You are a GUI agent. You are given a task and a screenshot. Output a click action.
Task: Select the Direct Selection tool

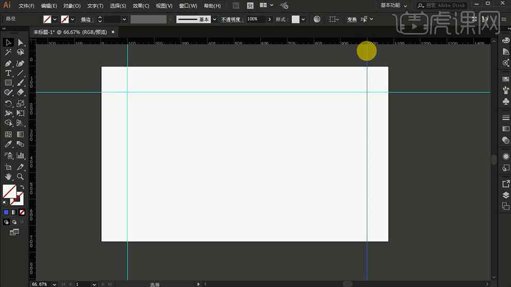tap(20, 43)
